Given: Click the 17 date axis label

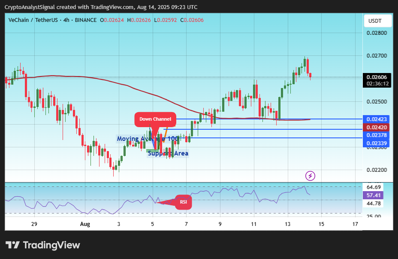Looking at the screenshot, I should point(355,224).
